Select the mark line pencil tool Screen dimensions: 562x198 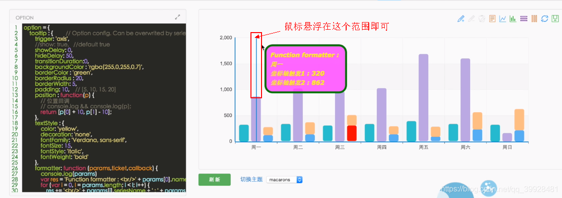click(462, 18)
